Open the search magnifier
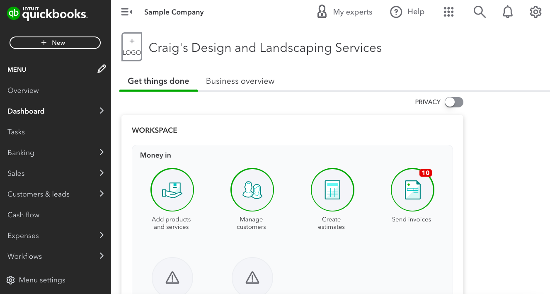This screenshot has width=550, height=294. tap(480, 12)
